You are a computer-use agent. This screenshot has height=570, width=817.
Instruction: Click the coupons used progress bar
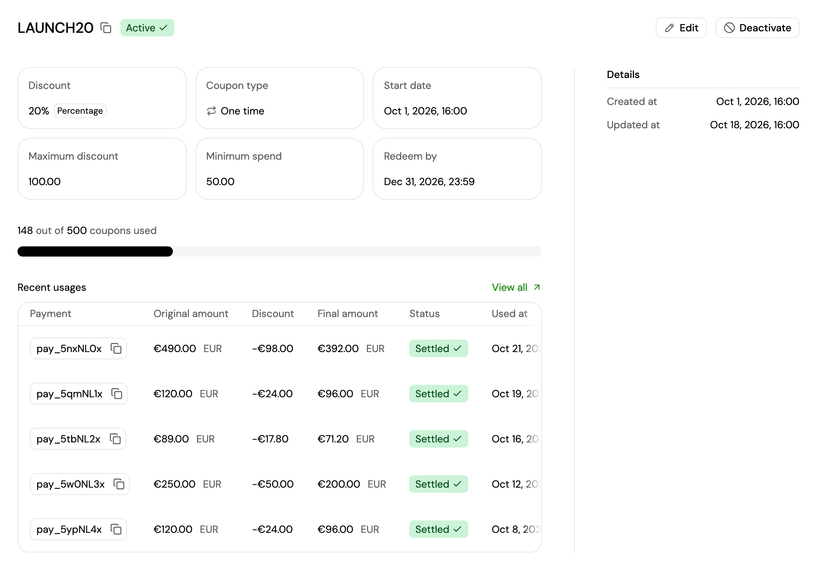(x=279, y=251)
